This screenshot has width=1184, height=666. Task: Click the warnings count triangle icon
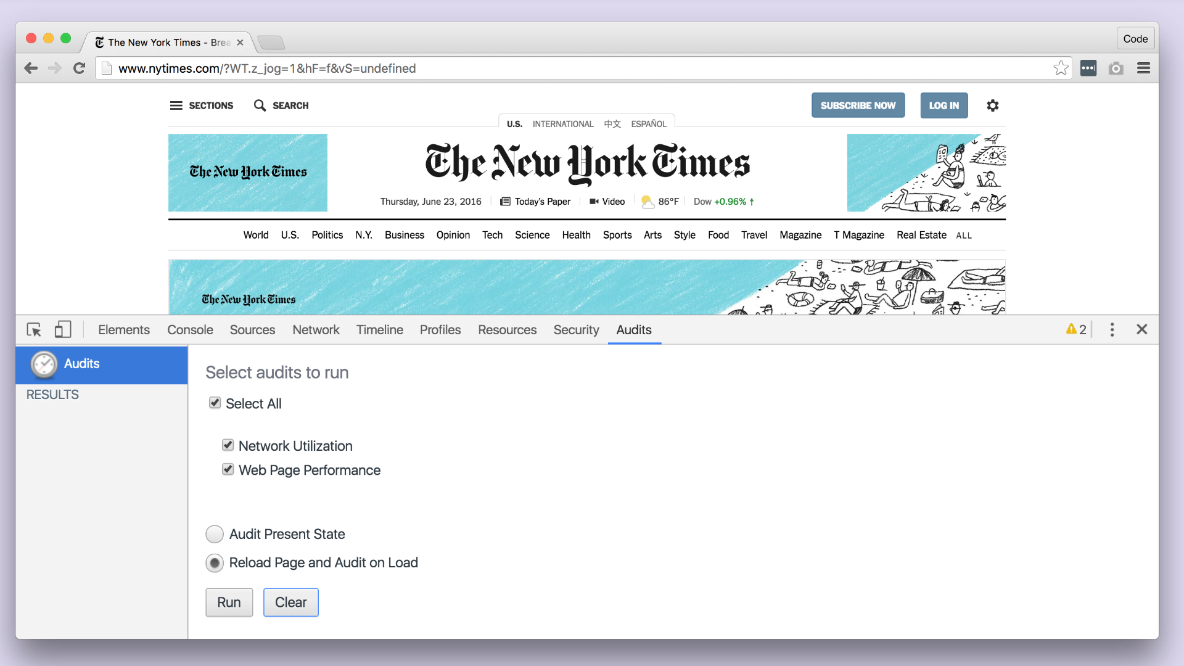point(1071,329)
